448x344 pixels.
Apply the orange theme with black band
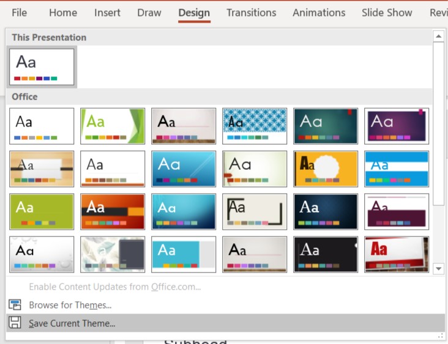[x=113, y=211]
